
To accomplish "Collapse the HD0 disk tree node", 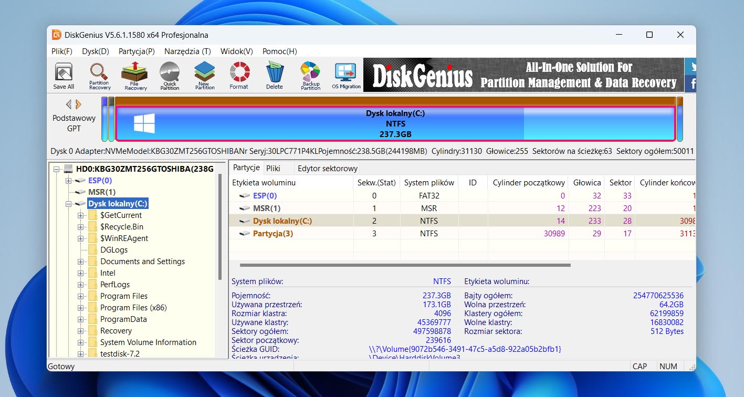I will pyautogui.click(x=56, y=169).
